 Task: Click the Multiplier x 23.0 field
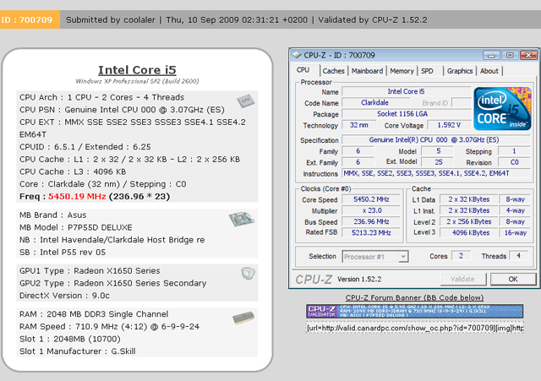371,210
